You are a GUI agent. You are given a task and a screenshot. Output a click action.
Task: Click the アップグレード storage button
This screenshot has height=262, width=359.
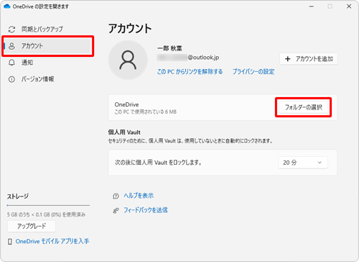coord(32,226)
